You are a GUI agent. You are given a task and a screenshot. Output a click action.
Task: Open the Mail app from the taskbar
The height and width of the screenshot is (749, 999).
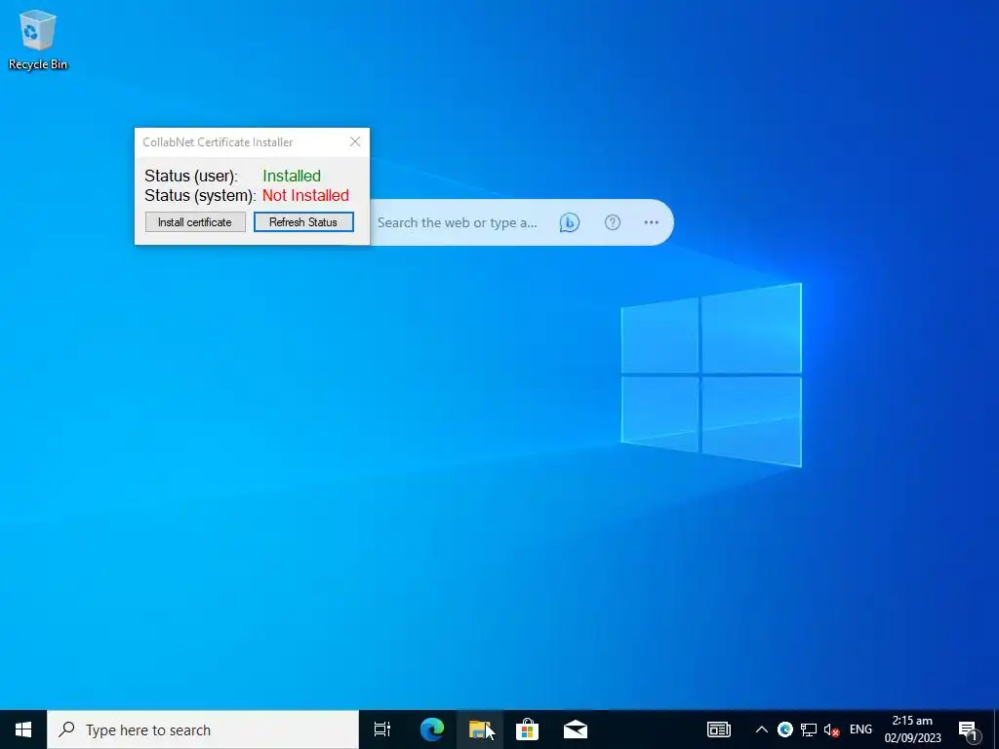(x=576, y=729)
